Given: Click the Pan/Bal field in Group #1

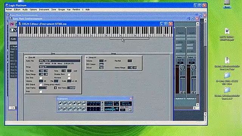Looking at the screenshot, I should [130, 61].
